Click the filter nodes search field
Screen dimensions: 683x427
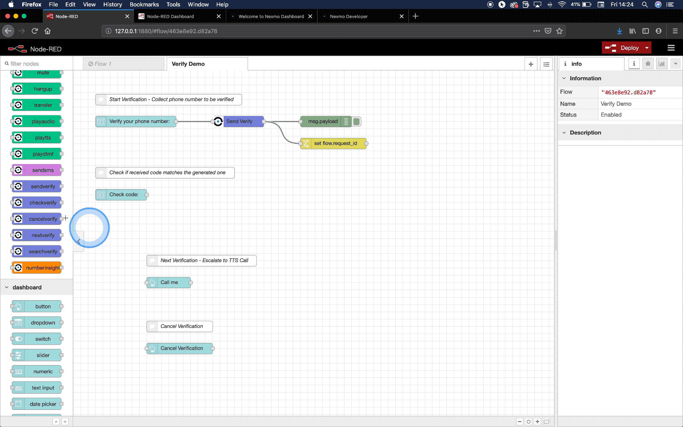(36, 63)
